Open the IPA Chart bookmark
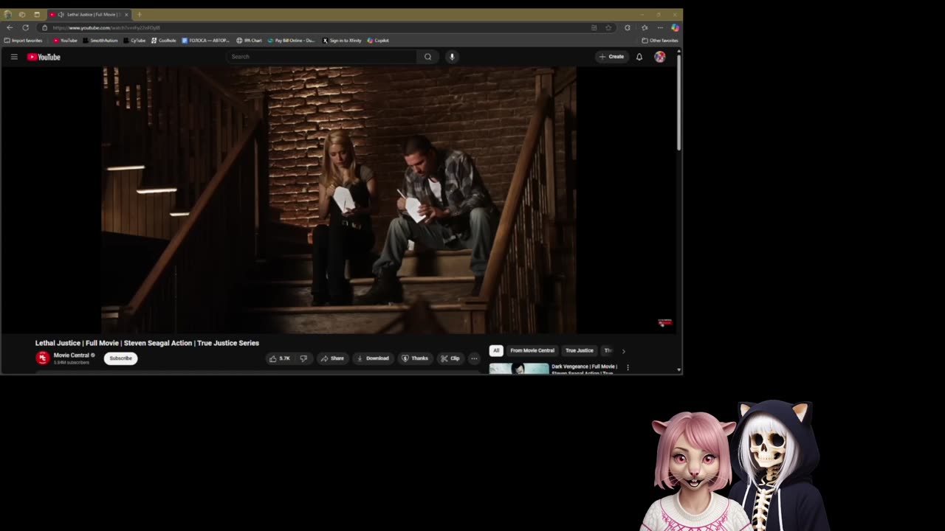The image size is (945, 531). (x=249, y=41)
